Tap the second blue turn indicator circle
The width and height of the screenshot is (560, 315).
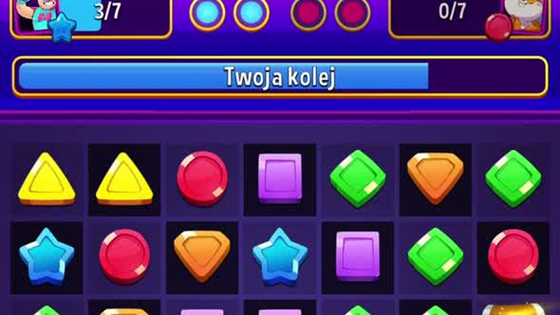[x=252, y=14]
